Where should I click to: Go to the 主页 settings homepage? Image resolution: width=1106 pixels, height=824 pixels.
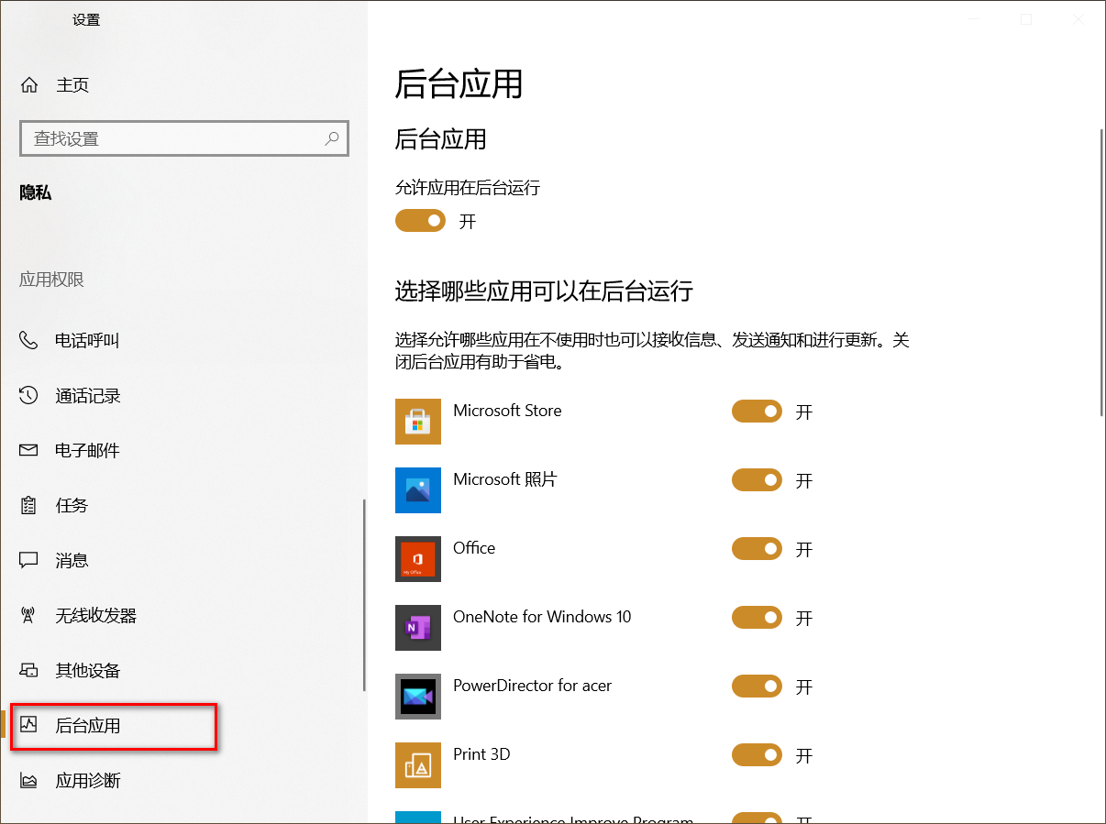tap(73, 84)
